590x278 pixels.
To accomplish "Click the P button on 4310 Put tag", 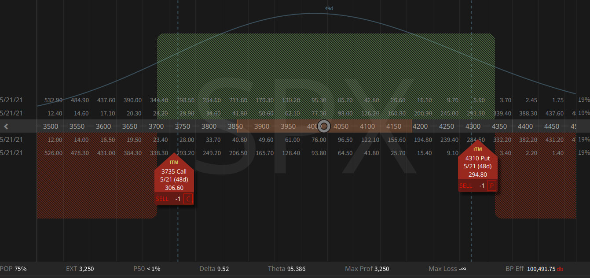I will pyautogui.click(x=491, y=186).
